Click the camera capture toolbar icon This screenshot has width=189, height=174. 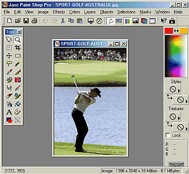172,21
